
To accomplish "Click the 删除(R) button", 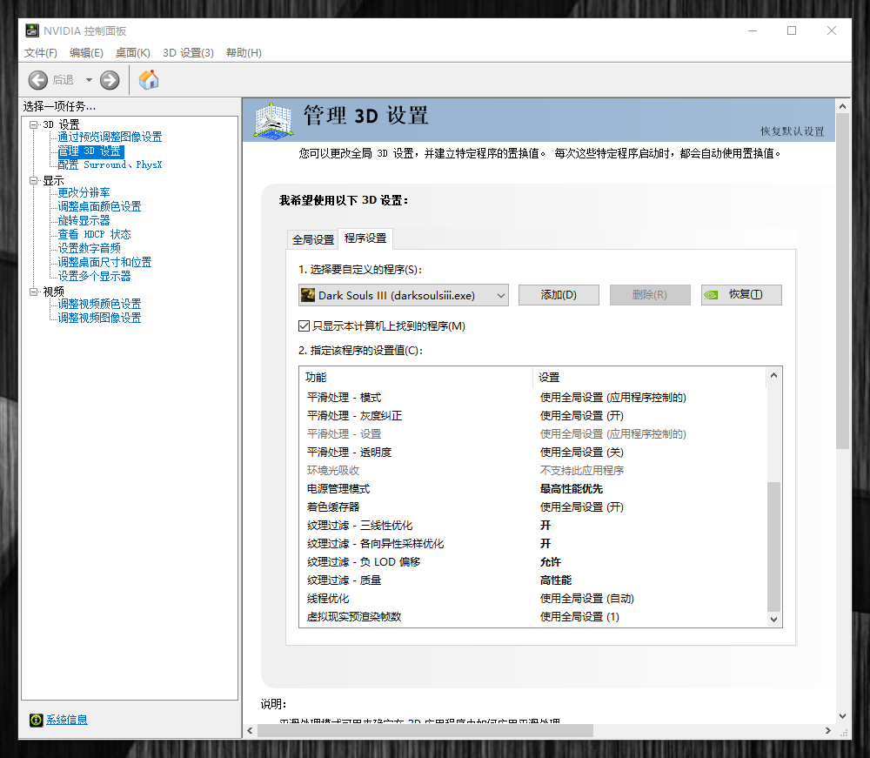I will coord(650,295).
